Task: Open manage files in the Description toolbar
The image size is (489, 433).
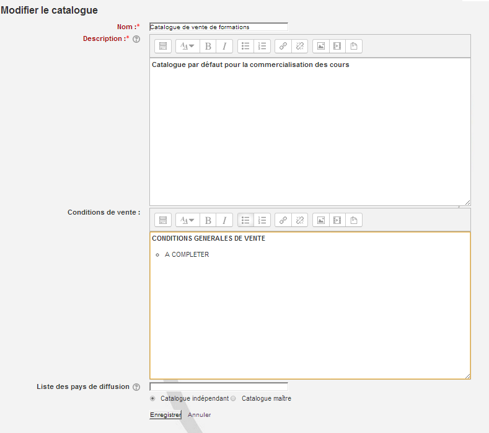Action: [x=354, y=46]
